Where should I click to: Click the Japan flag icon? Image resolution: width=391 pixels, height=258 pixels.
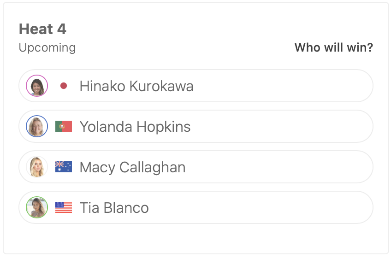click(64, 86)
